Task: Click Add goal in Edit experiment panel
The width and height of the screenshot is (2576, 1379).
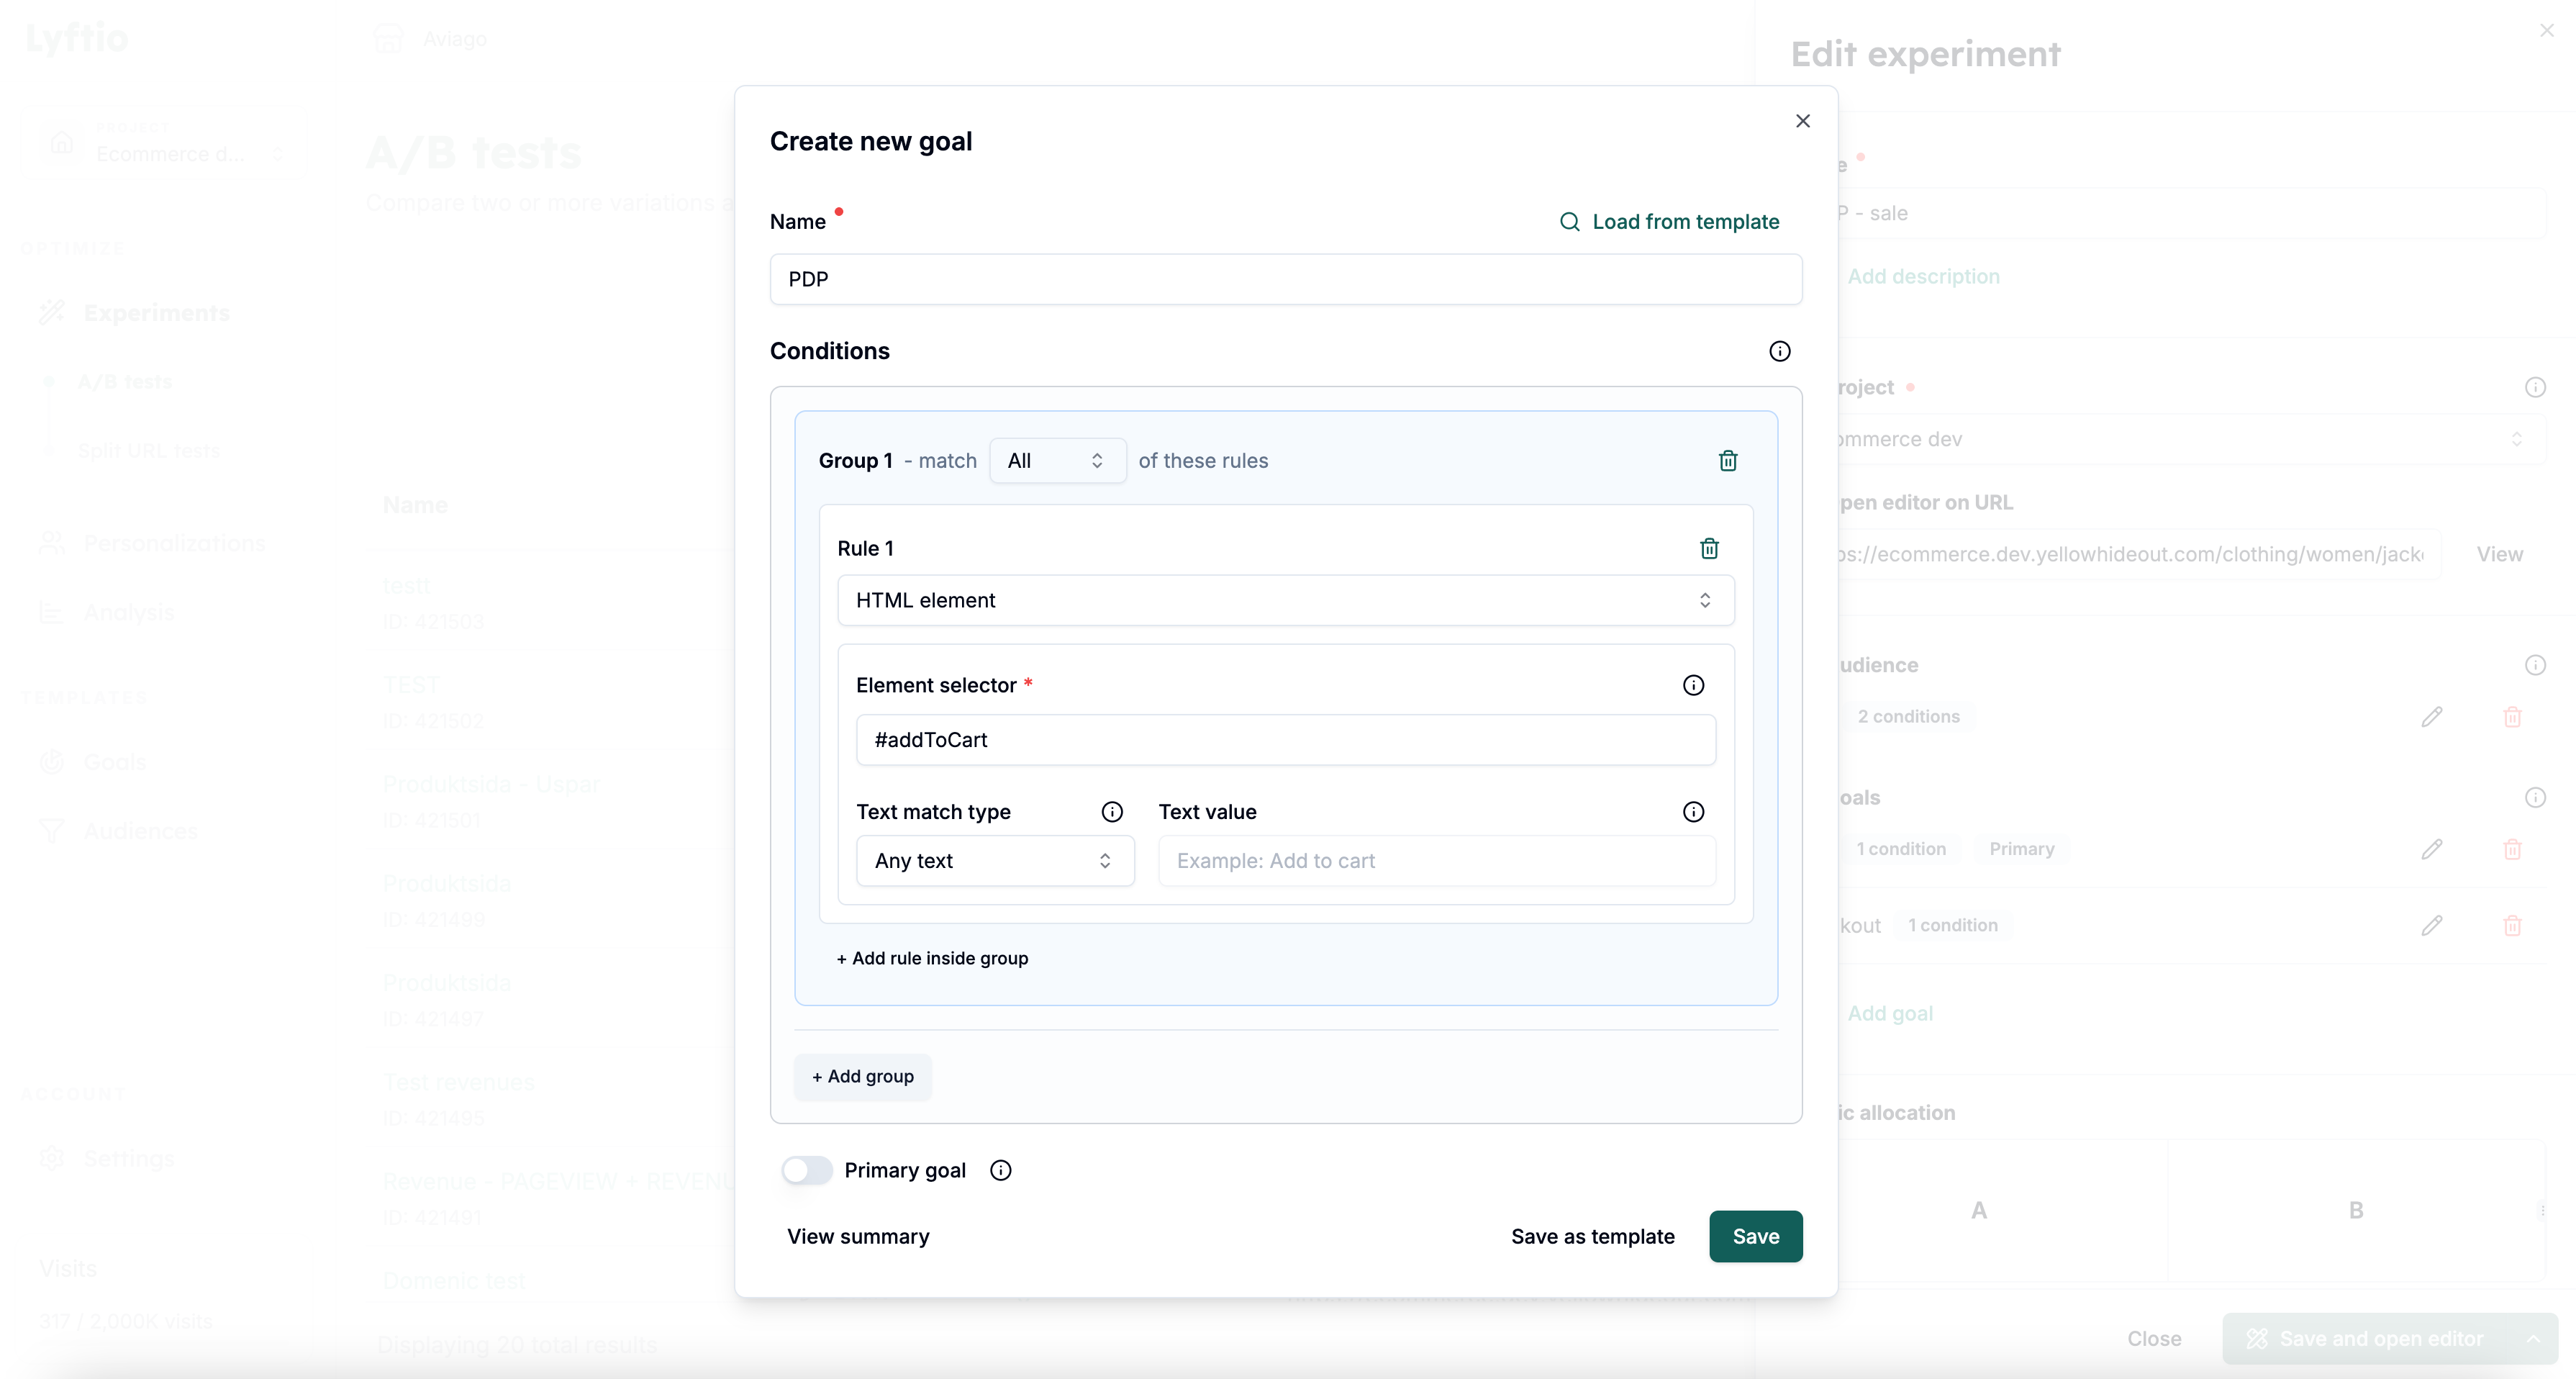Action: 1890,1013
